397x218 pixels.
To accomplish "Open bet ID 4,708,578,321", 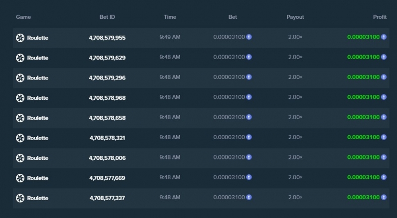I will tap(107, 138).
